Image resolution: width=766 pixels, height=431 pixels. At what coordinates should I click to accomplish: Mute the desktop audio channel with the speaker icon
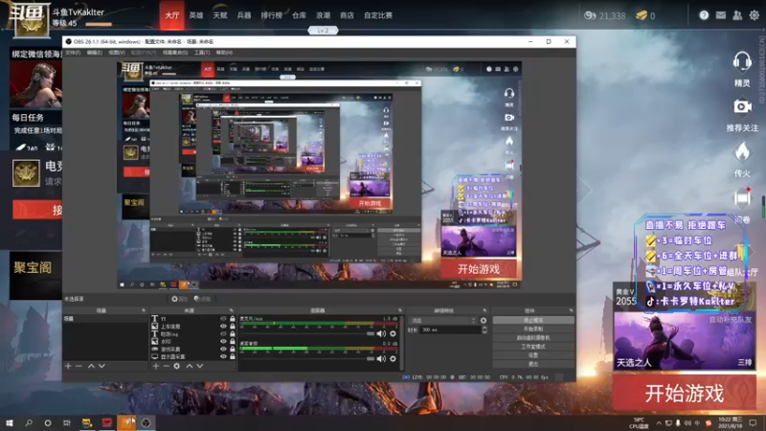click(381, 358)
